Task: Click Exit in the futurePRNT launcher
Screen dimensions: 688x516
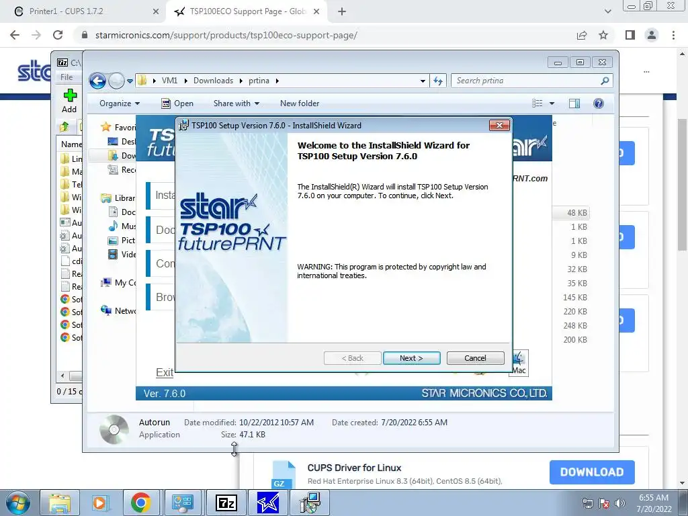Action: 165,372
